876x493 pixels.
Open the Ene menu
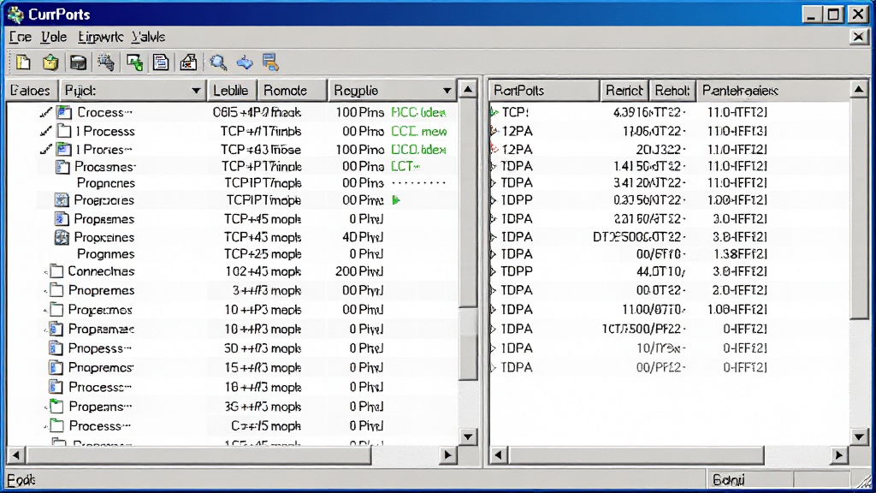click(x=21, y=37)
